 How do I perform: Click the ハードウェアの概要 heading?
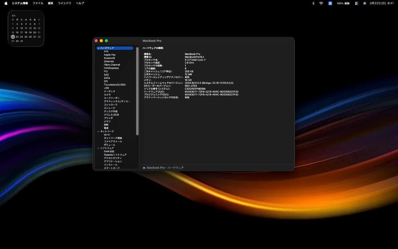click(x=153, y=48)
